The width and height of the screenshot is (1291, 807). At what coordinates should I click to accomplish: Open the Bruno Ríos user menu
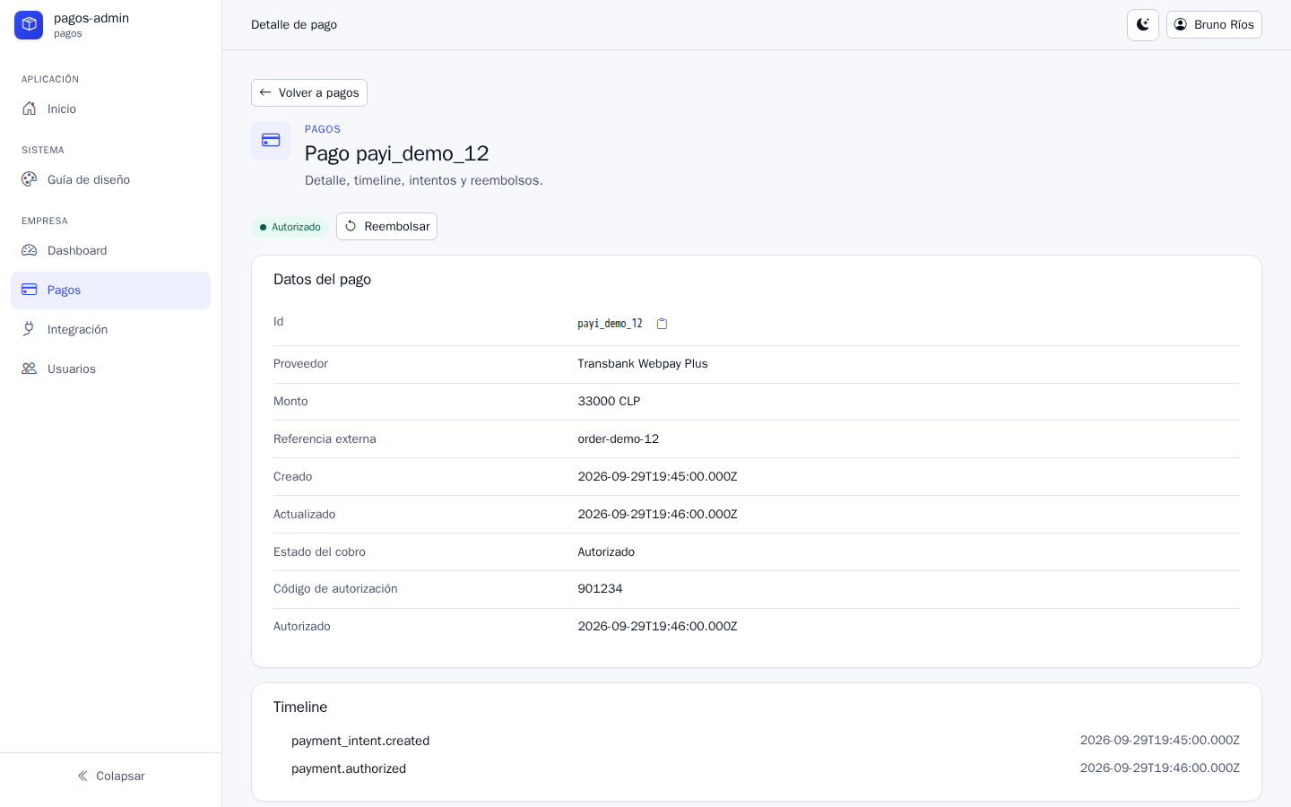tap(1214, 25)
